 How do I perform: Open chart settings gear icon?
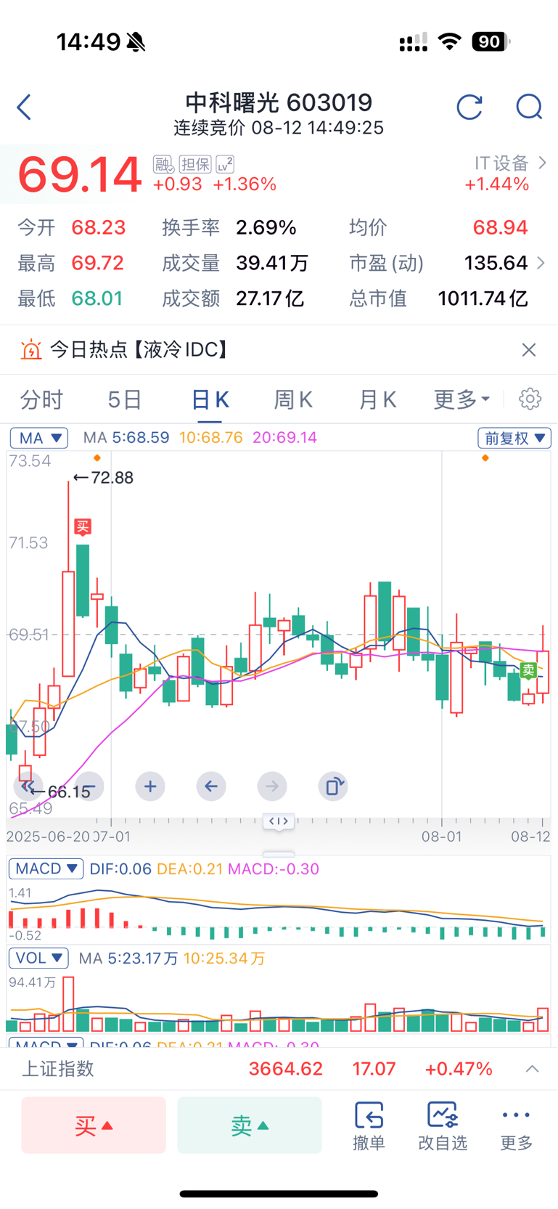(530, 399)
